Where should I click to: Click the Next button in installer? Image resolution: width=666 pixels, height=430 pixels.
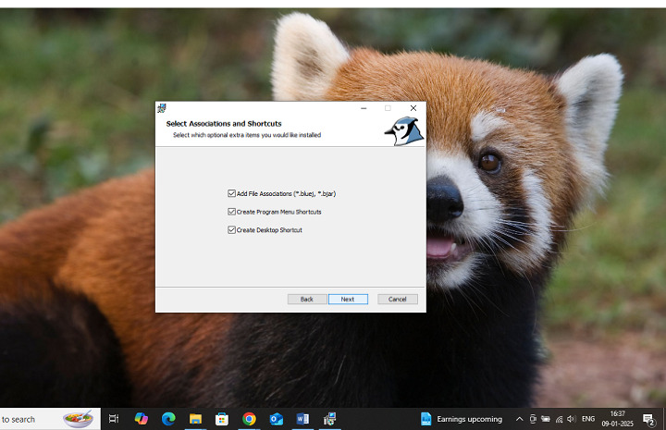click(348, 300)
